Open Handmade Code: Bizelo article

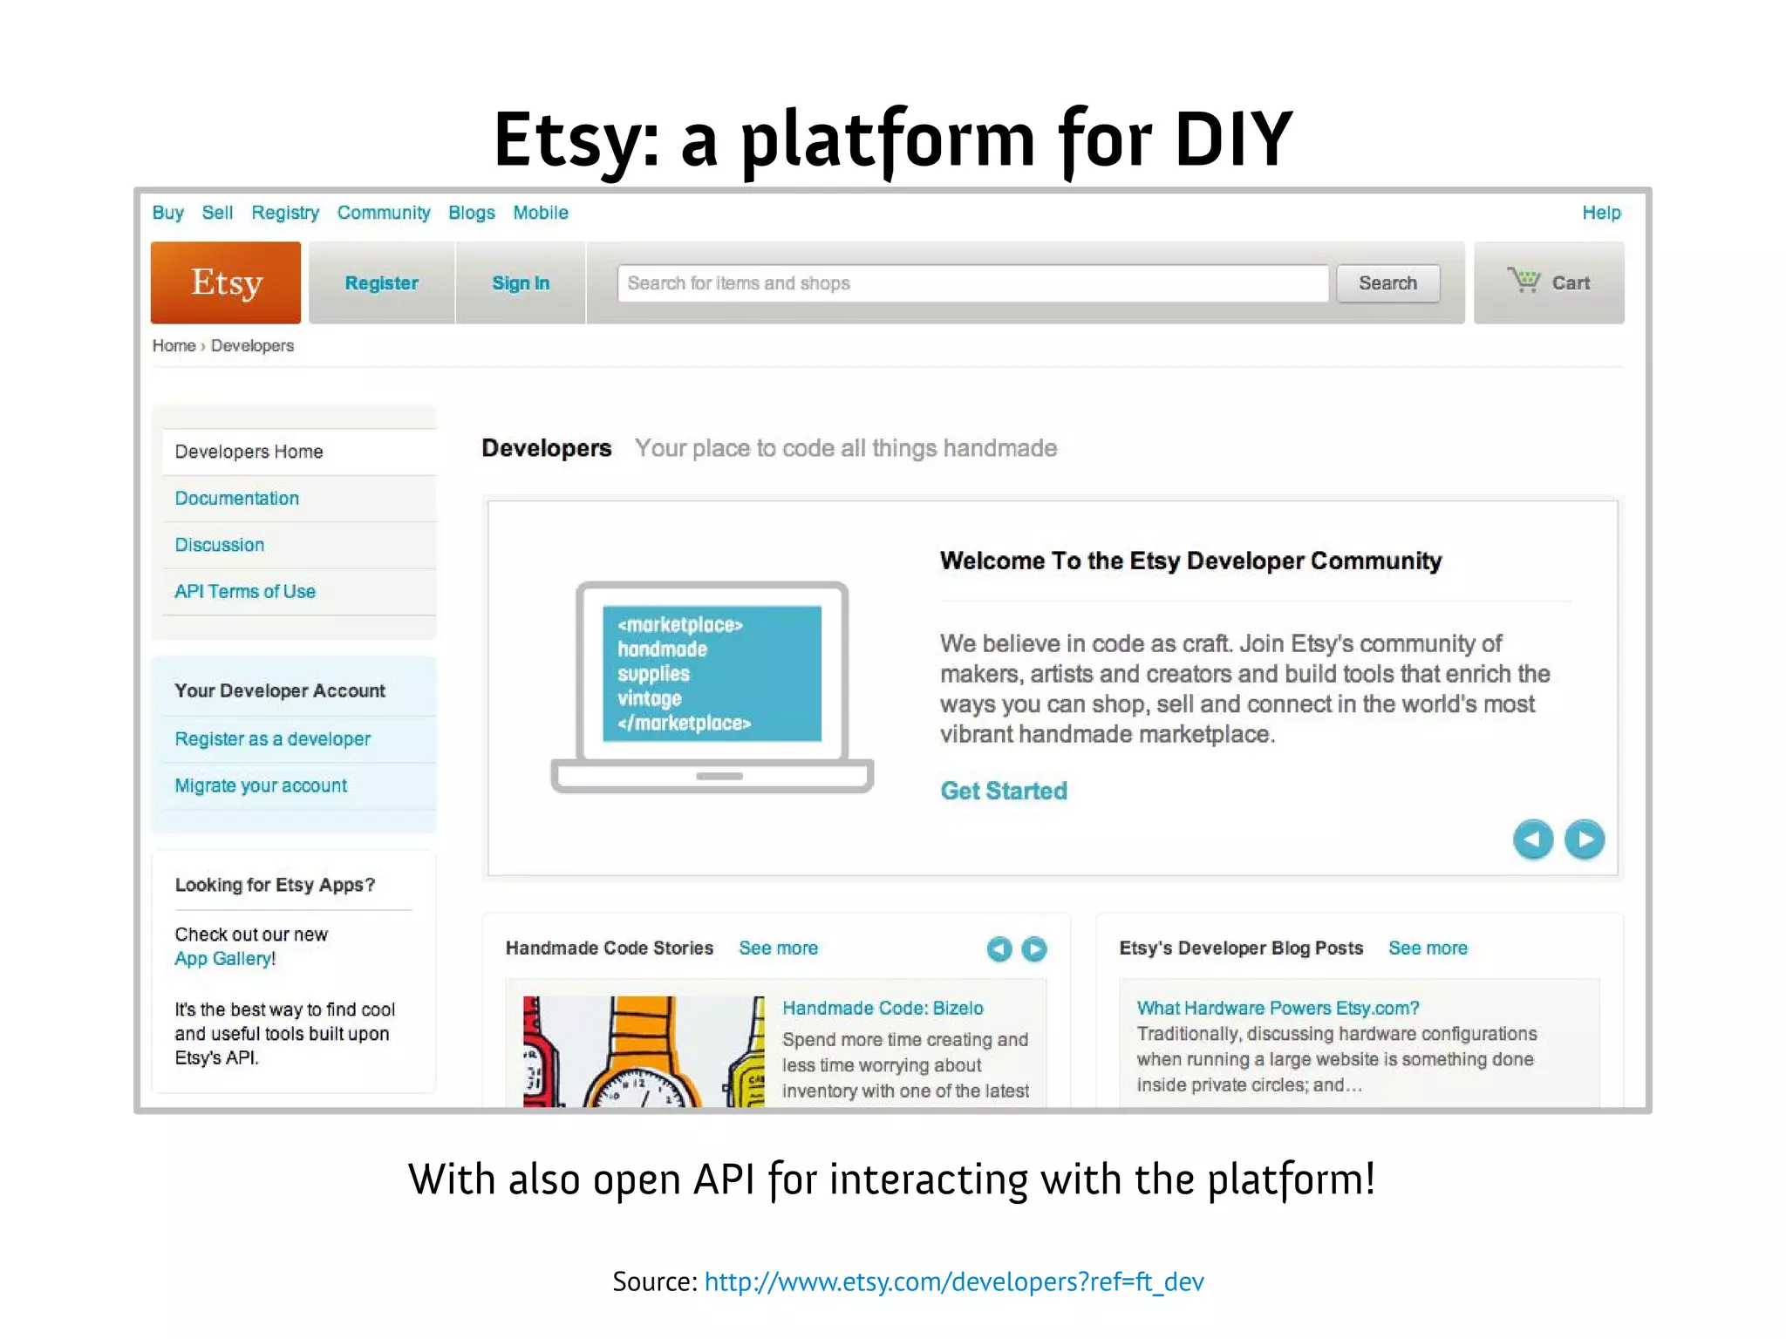883,1008
